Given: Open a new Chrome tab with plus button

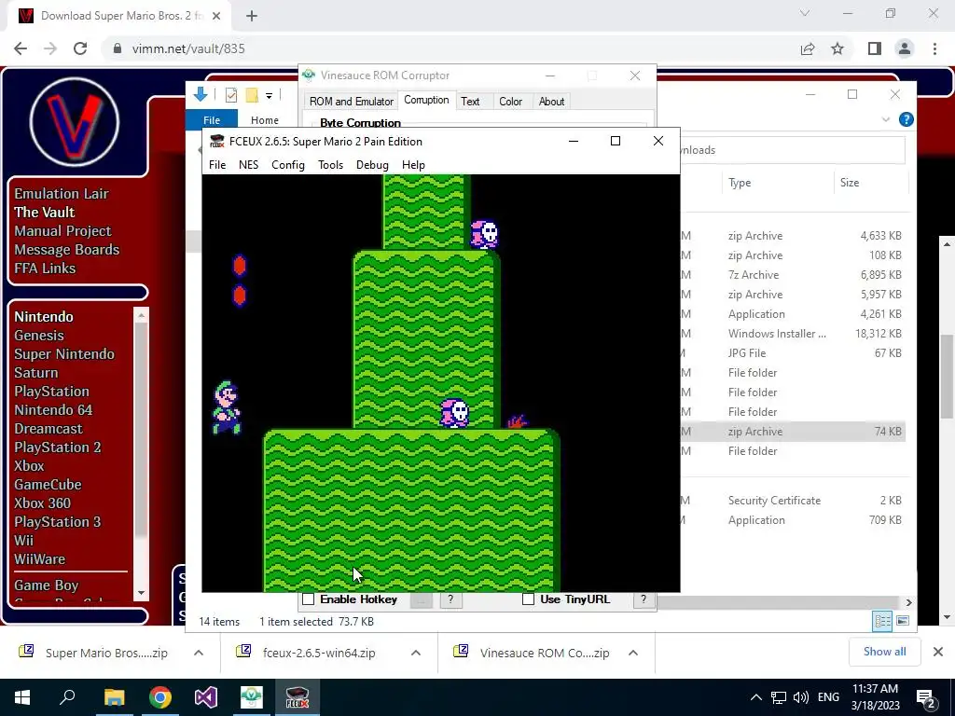Looking at the screenshot, I should (x=252, y=17).
